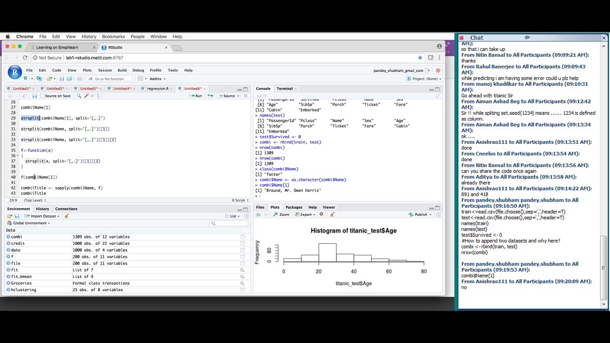This screenshot has height=343, width=610.
Task: Go to next plot with the forward arrow
Action: [266, 214]
